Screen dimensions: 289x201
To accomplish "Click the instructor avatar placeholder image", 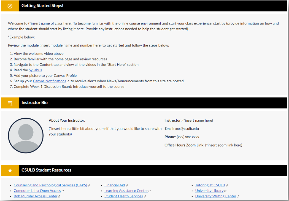I will [x=26, y=135].
